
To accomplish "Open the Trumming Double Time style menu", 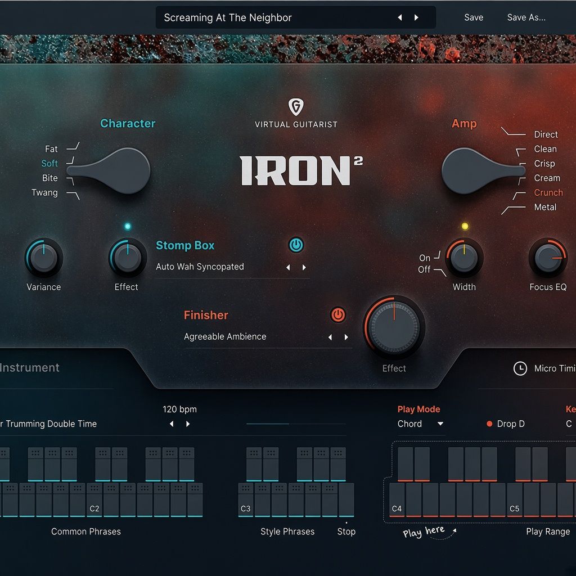I will 48,424.
